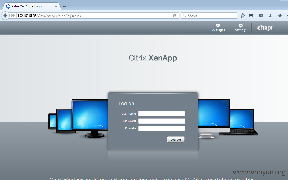
Task: Open the bookmarks list icon
Action: (x=251, y=16)
